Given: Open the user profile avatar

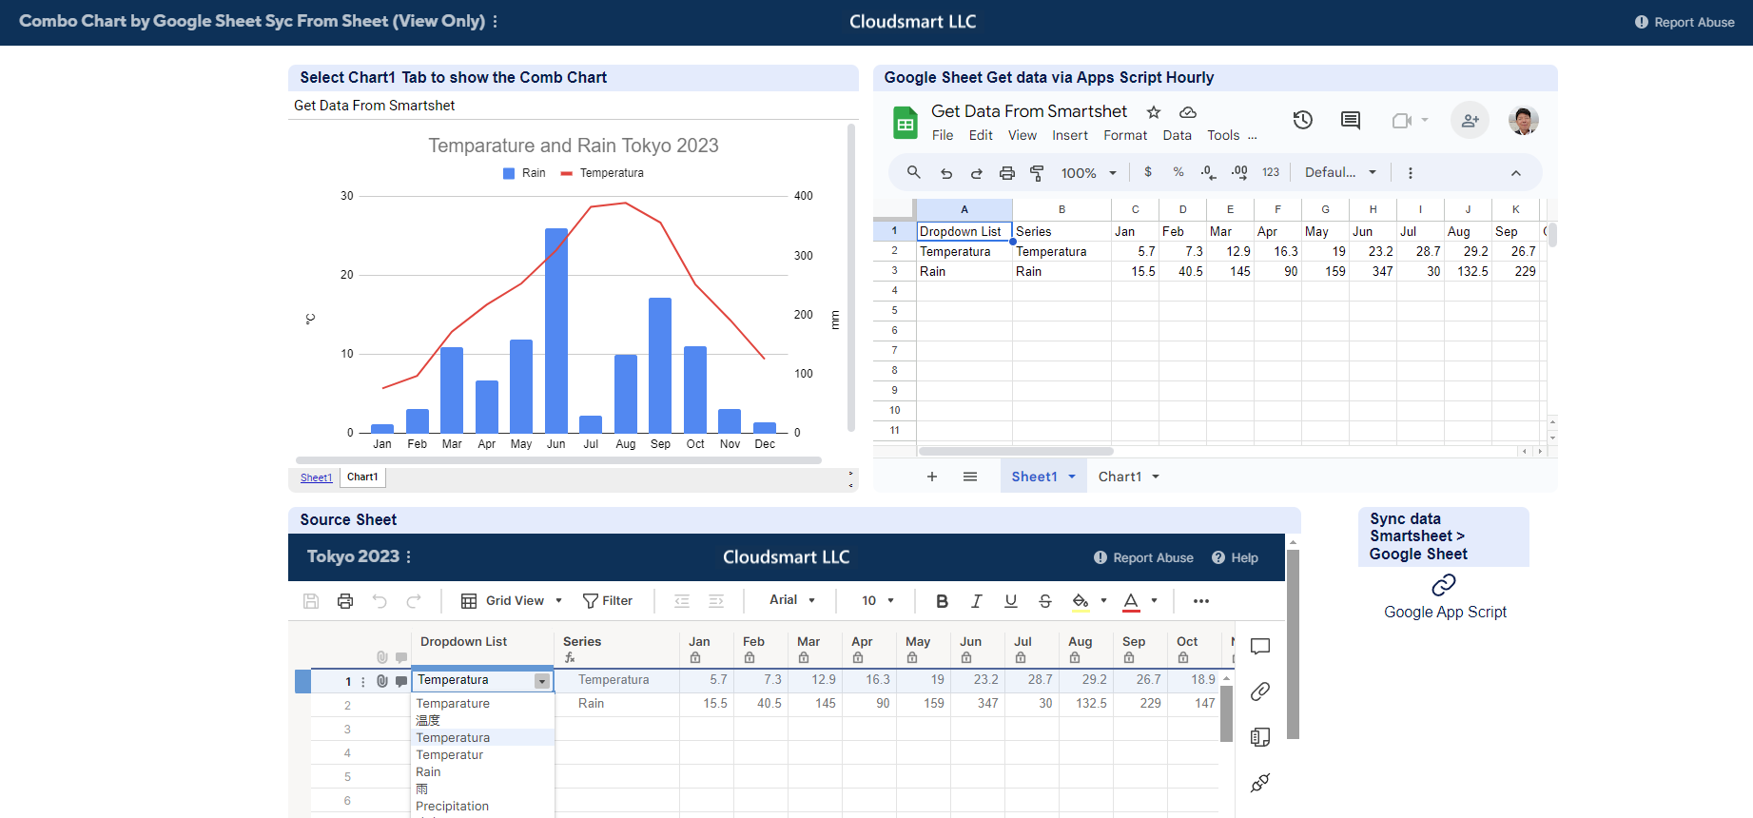Looking at the screenshot, I should pos(1524,120).
